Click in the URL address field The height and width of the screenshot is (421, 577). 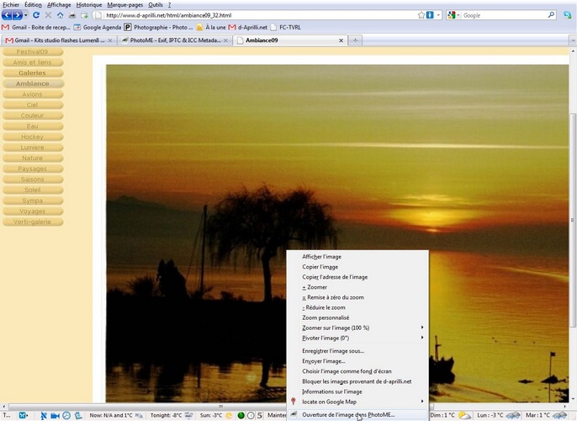click(252, 15)
